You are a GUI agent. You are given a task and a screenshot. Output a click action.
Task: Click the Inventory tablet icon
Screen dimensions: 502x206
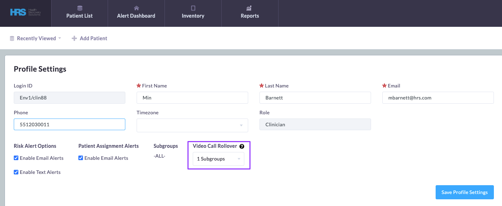click(x=193, y=8)
